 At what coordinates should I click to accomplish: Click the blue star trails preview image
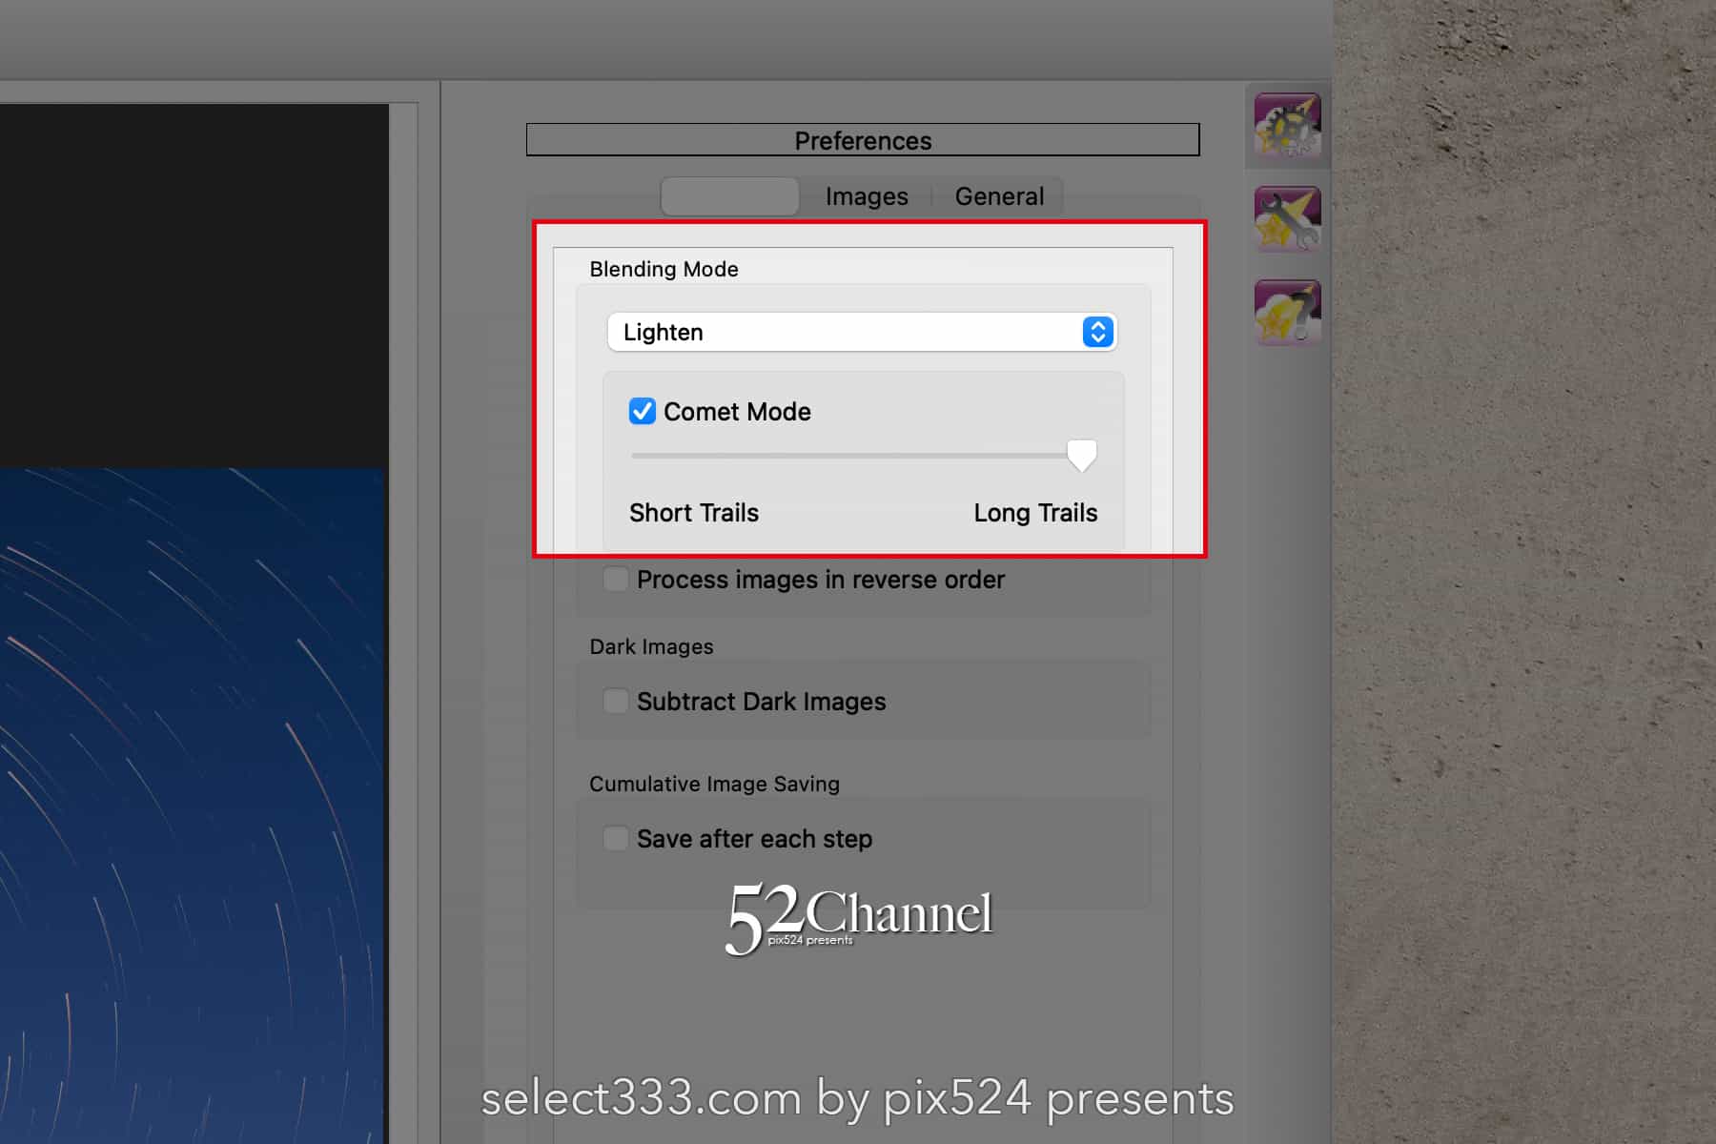coord(191,801)
